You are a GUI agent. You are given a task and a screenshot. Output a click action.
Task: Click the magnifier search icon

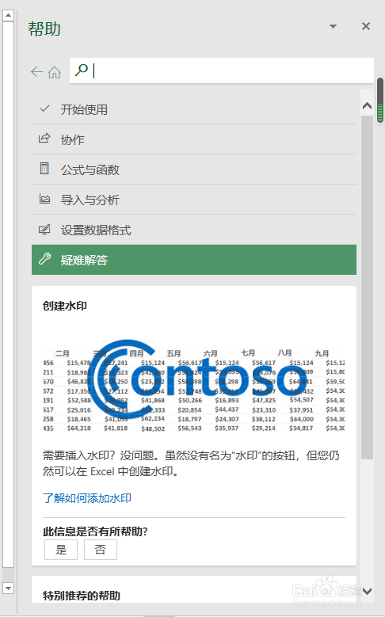click(x=82, y=70)
